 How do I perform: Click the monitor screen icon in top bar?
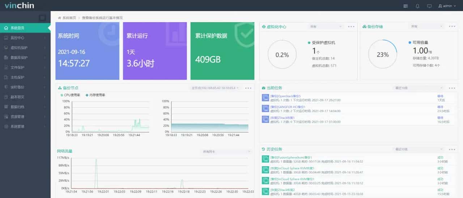coord(429,6)
